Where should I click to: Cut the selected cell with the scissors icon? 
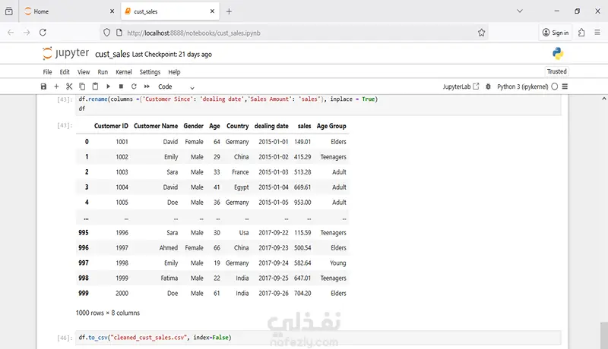coord(69,86)
